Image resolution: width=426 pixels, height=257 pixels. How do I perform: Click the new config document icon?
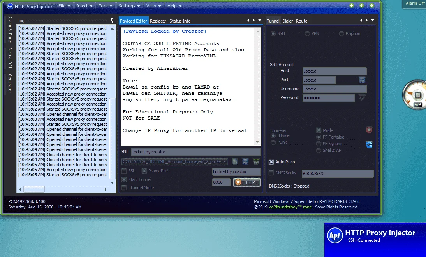coord(235,161)
